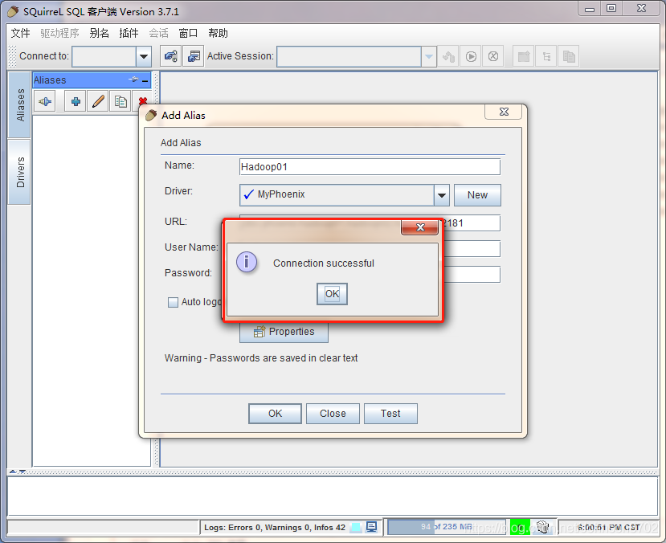Click the 会话 menu
Screen dimensions: 666x543
[x=158, y=33]
